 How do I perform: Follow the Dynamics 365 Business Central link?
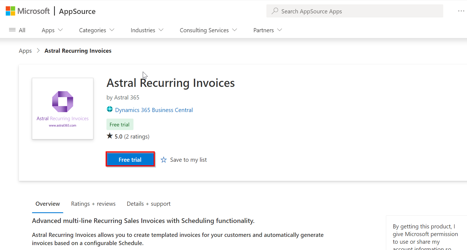154,110
